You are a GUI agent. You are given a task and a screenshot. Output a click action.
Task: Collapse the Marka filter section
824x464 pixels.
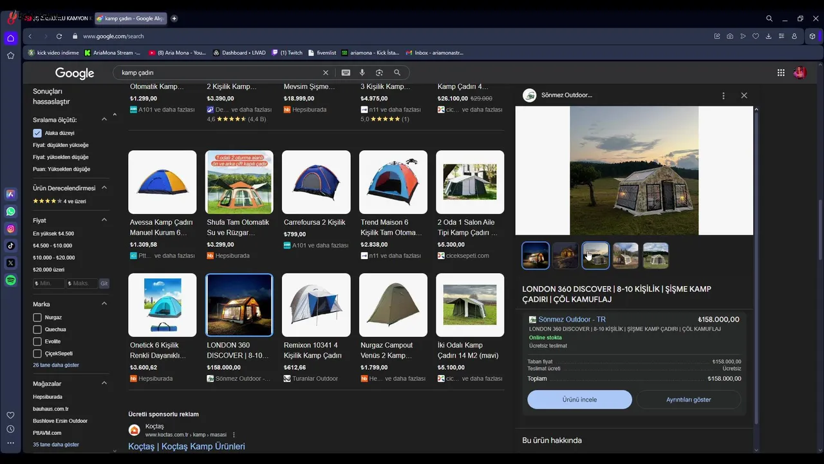pos(104,304)
